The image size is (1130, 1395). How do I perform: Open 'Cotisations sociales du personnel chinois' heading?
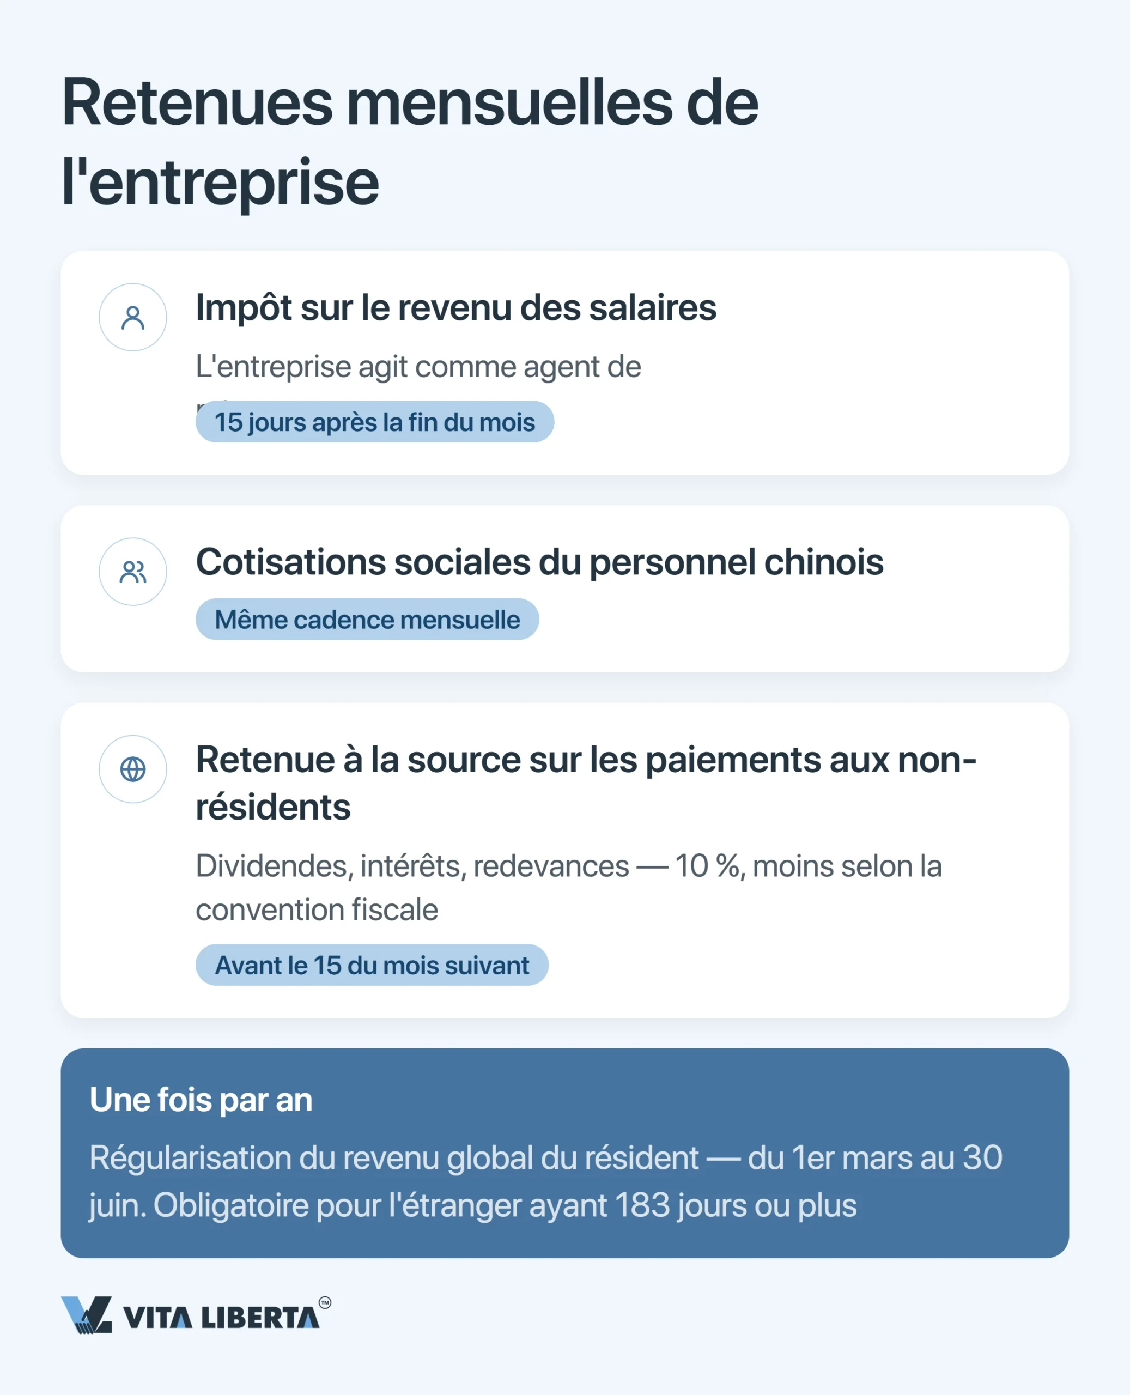pos(539,562)
